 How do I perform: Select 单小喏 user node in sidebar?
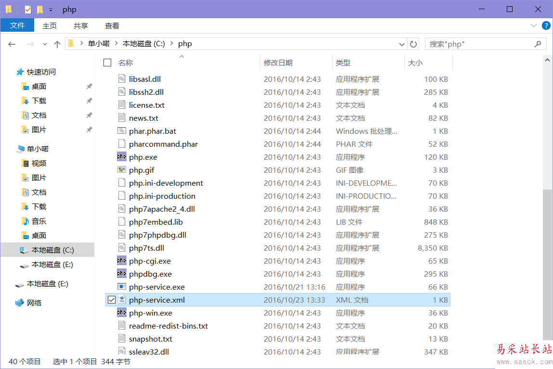(32, 149)
